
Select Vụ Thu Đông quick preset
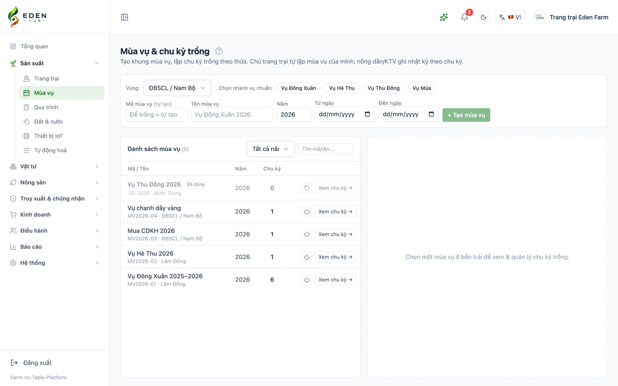(x=384, y=88)
